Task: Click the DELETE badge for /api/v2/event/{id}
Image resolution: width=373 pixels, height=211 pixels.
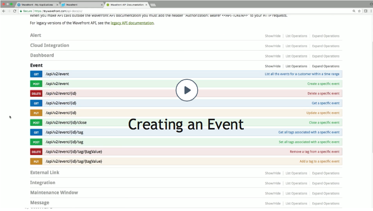Action: pyautogui.click(x=36, y=93)
